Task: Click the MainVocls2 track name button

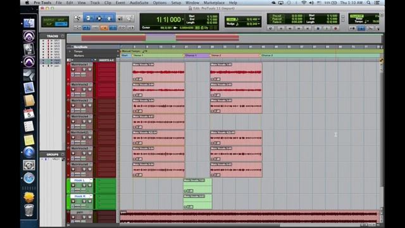Action: (x=80, y=84)
